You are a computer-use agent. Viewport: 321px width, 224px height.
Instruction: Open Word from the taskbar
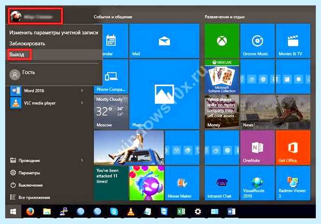(x=231, y=212)
